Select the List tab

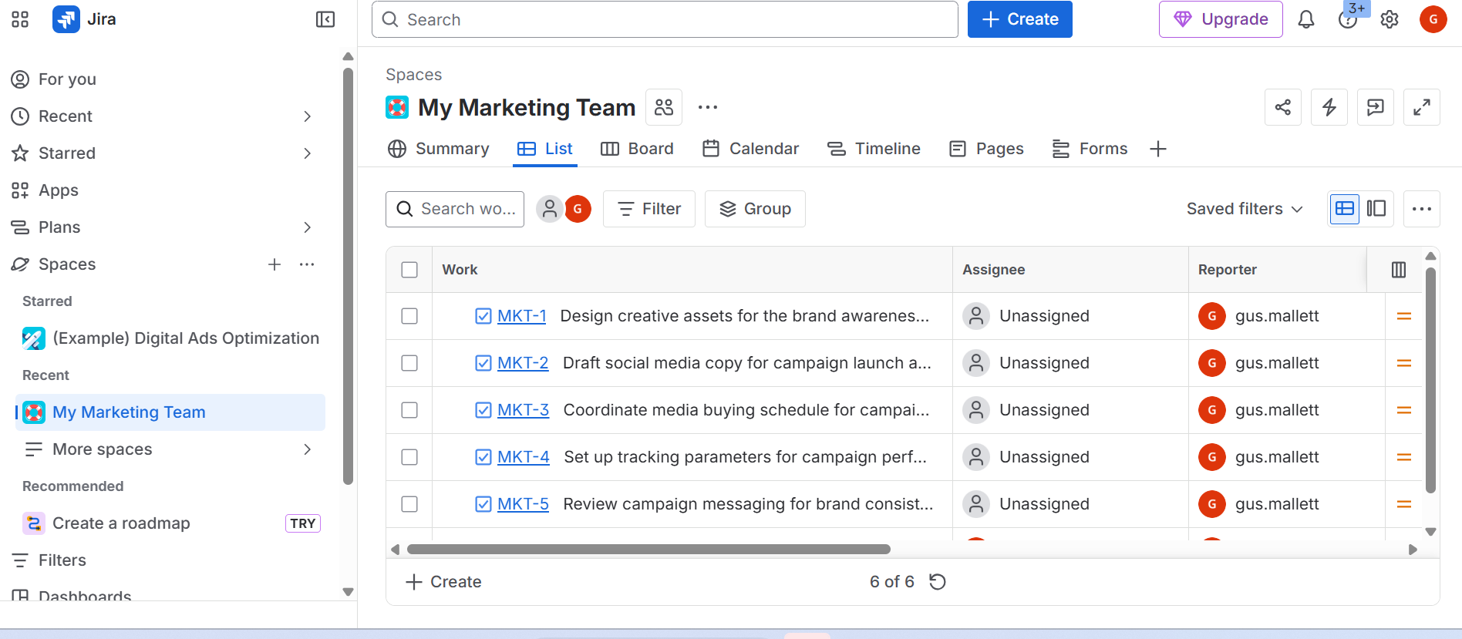[x=544, y=149]
